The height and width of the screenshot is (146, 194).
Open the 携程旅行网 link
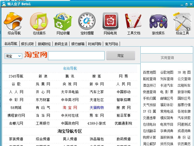(x=16, y=115)
